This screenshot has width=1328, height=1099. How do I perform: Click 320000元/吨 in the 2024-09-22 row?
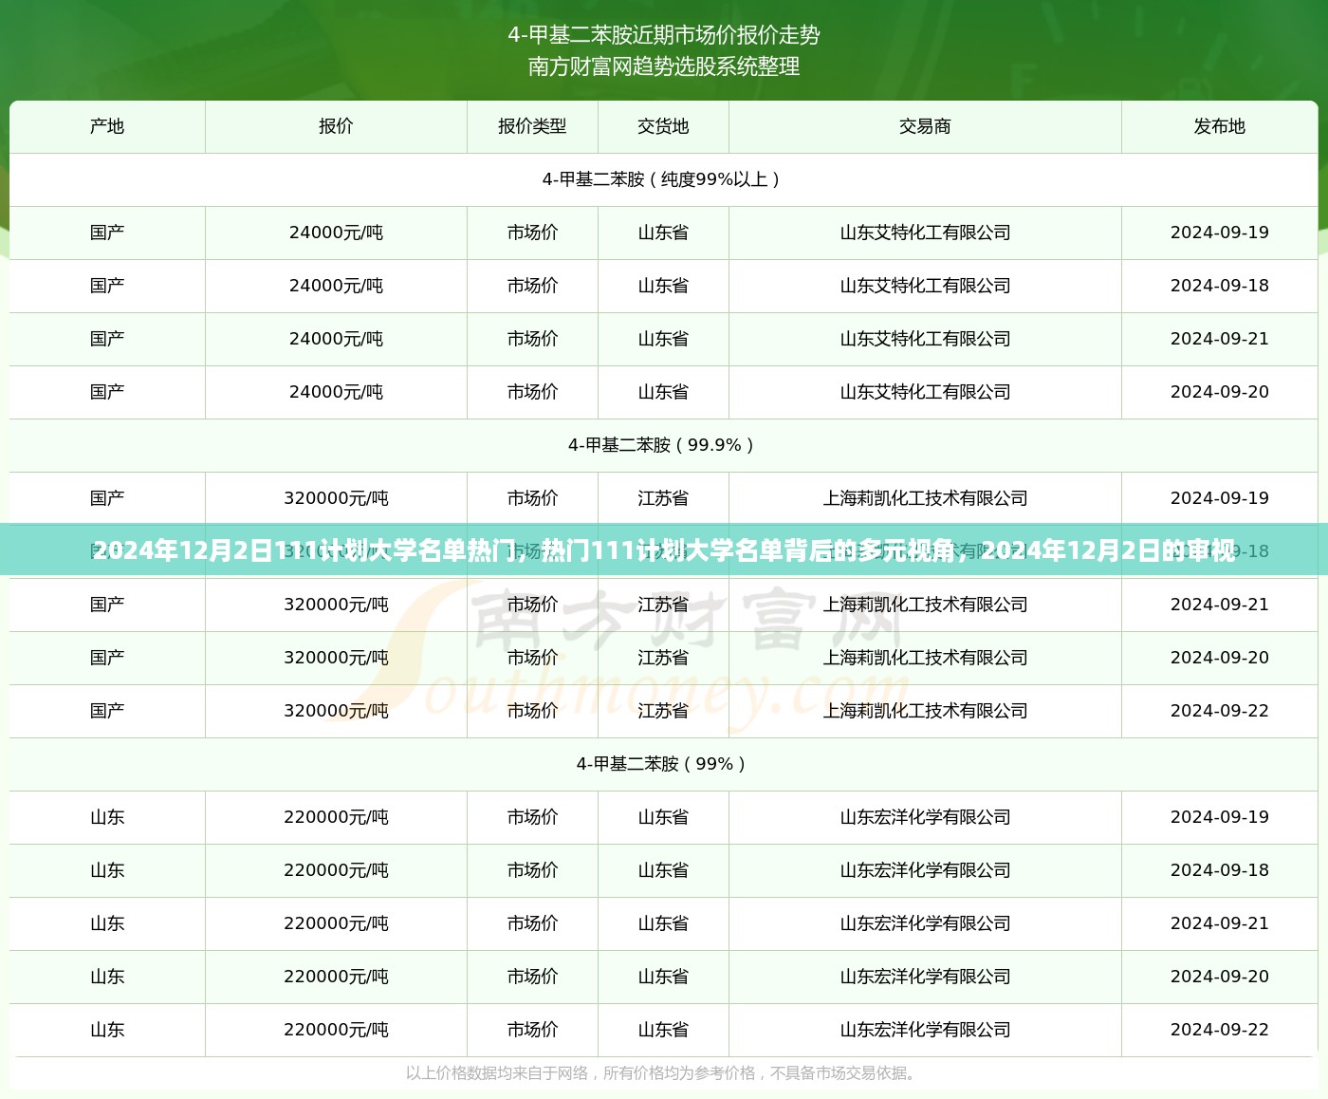(x=336, y=711)
